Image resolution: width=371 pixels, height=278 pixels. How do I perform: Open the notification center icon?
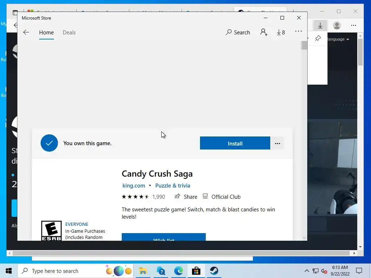click(359, 271)
